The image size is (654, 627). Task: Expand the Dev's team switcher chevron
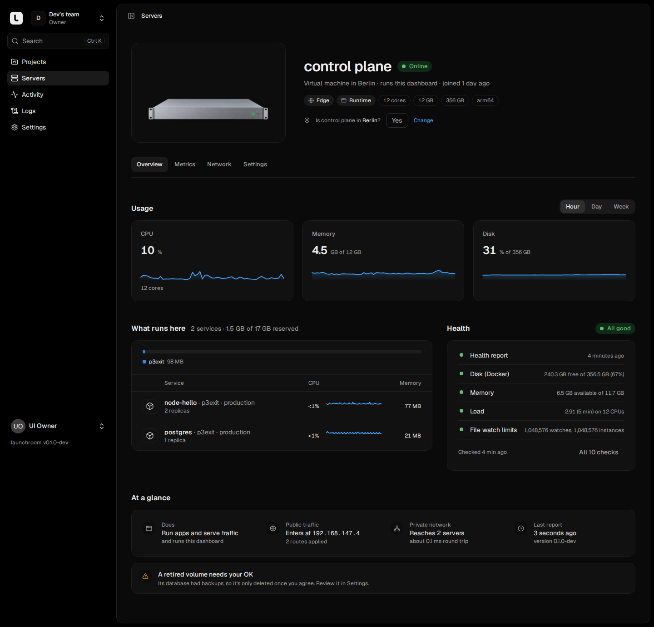coord(102,18)
